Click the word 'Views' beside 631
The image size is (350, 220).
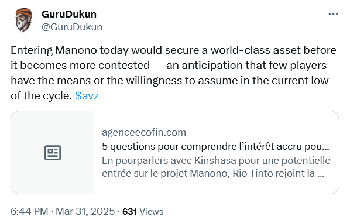(152, 212)
